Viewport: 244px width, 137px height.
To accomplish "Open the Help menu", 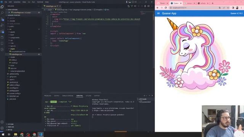I will (x=47, y=2).
